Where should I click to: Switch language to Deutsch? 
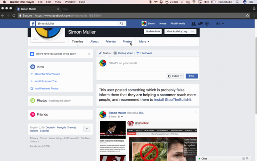click(50, 128)
